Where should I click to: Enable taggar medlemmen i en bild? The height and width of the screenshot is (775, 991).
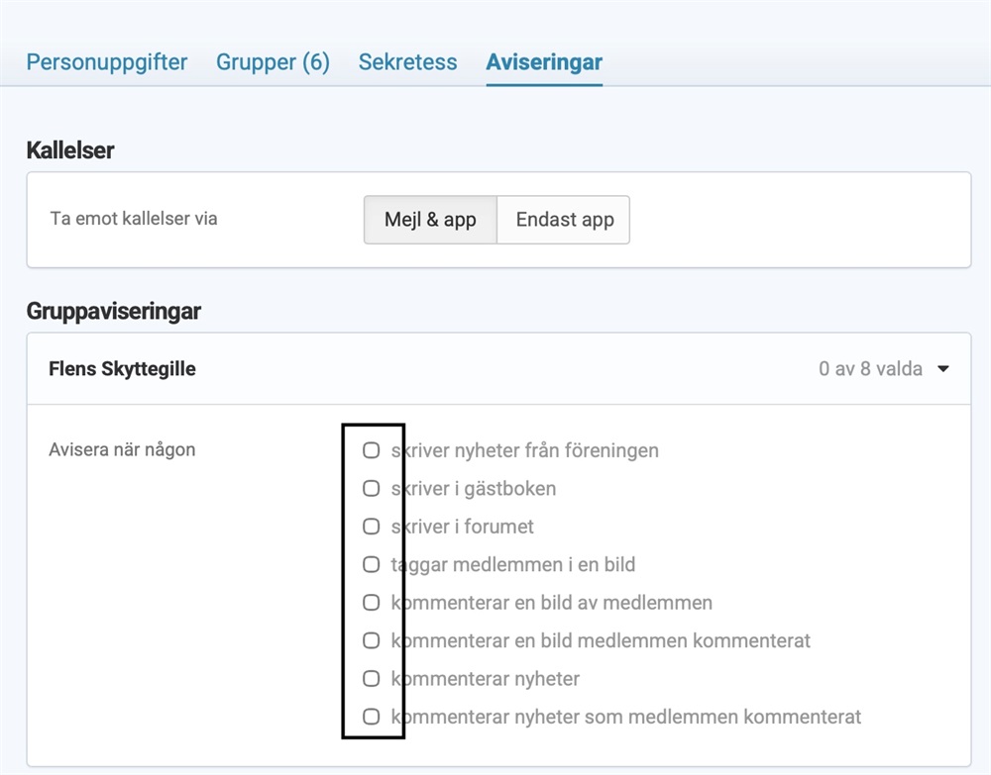(371, 564)
